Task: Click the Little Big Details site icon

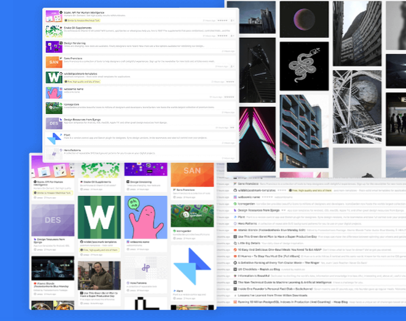Action: [x=235, y=243]
